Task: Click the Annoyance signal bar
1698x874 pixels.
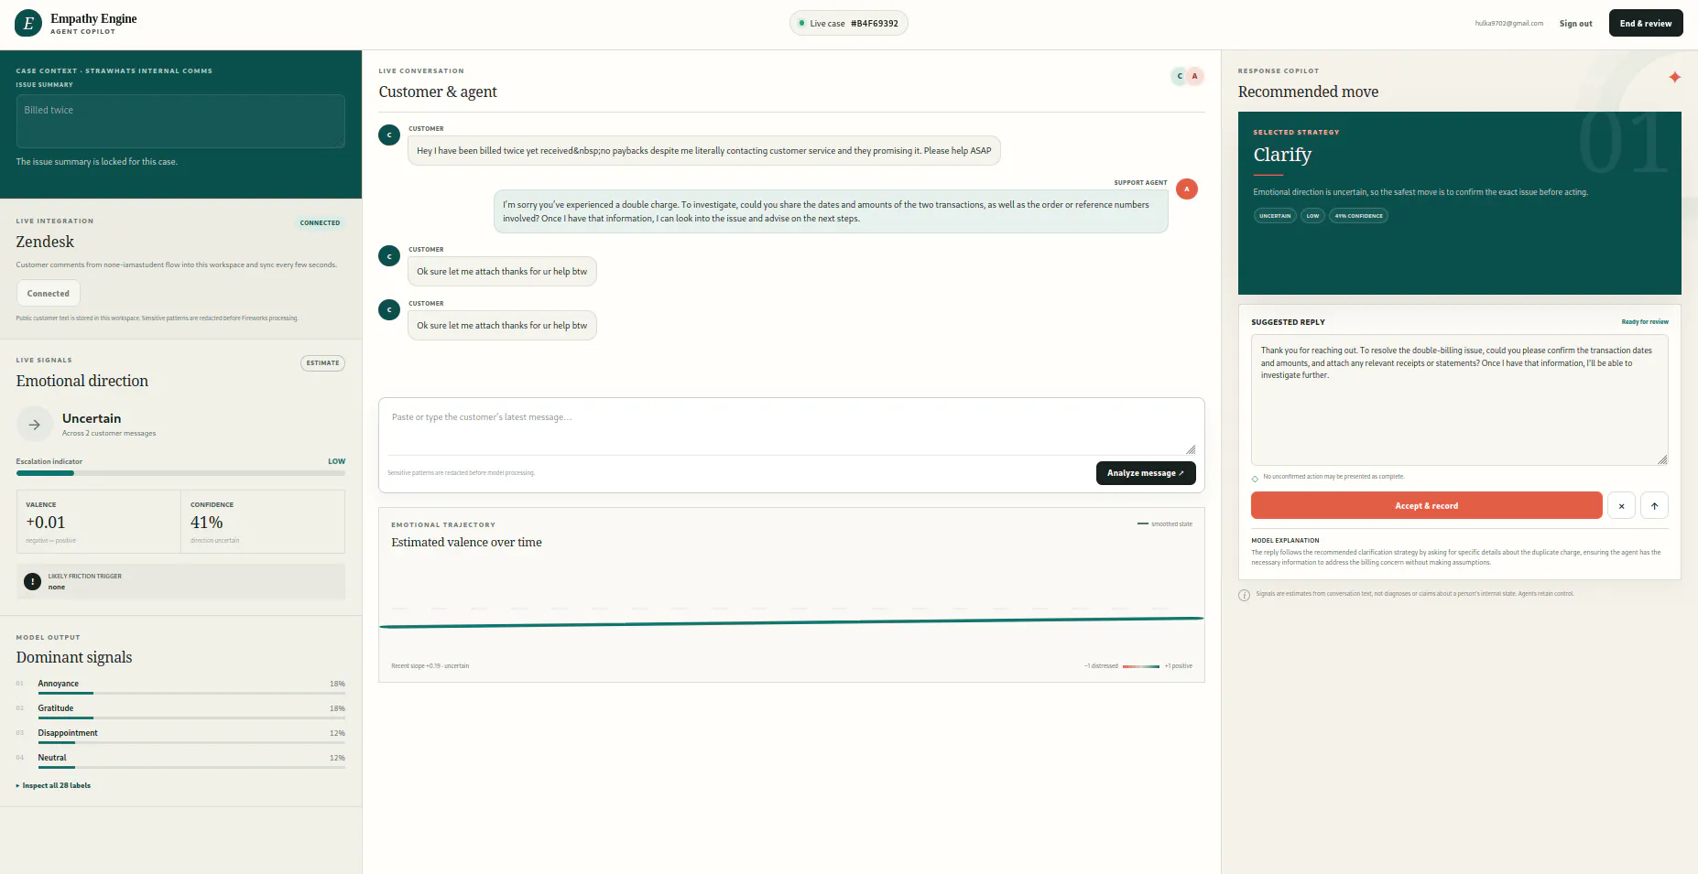Action: [191, 693]
